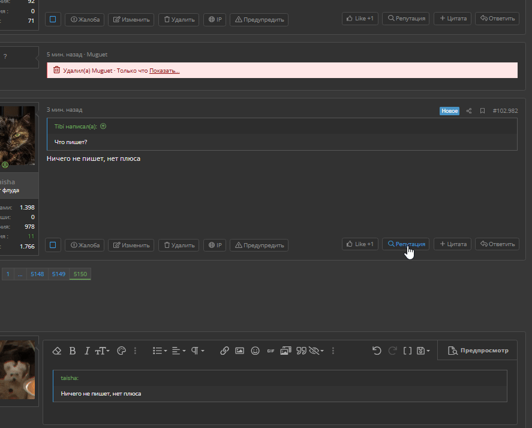Open the paragraph format dropdown
The width and height of the screenshot is (532, 428).
197,351
